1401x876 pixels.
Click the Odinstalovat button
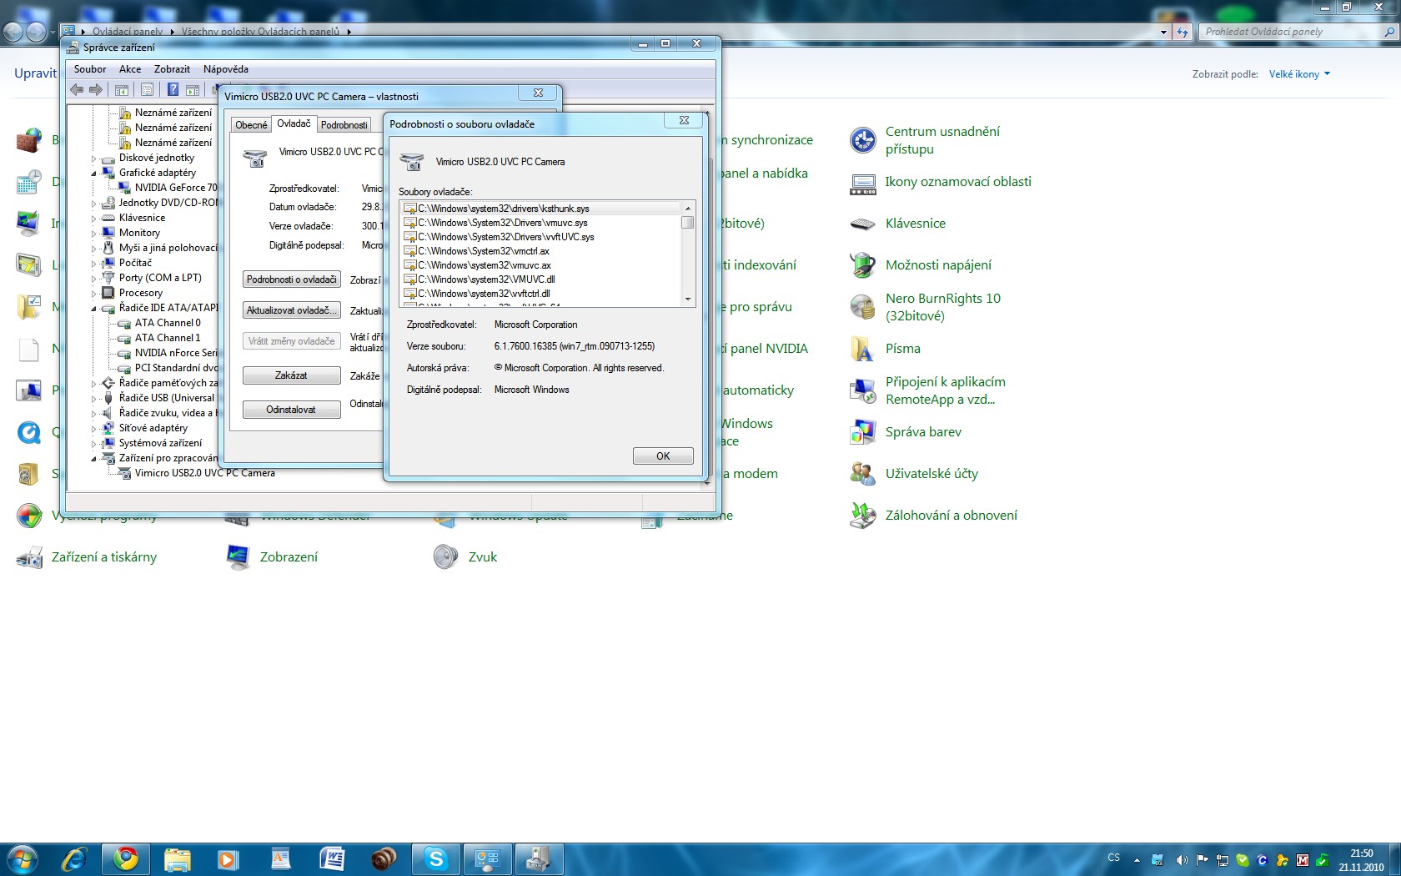click(291, 410)
